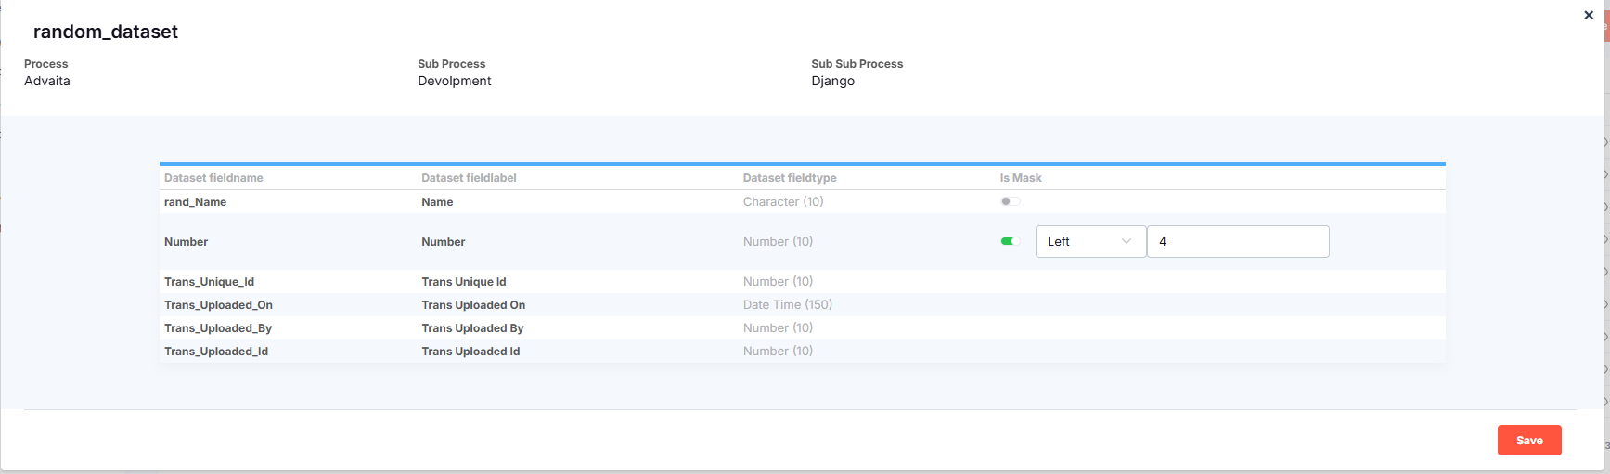Select the Trans_Uploaded_On fieldname cell
This screenshot has width=1610, height=474.
click(x=218, y=305)
